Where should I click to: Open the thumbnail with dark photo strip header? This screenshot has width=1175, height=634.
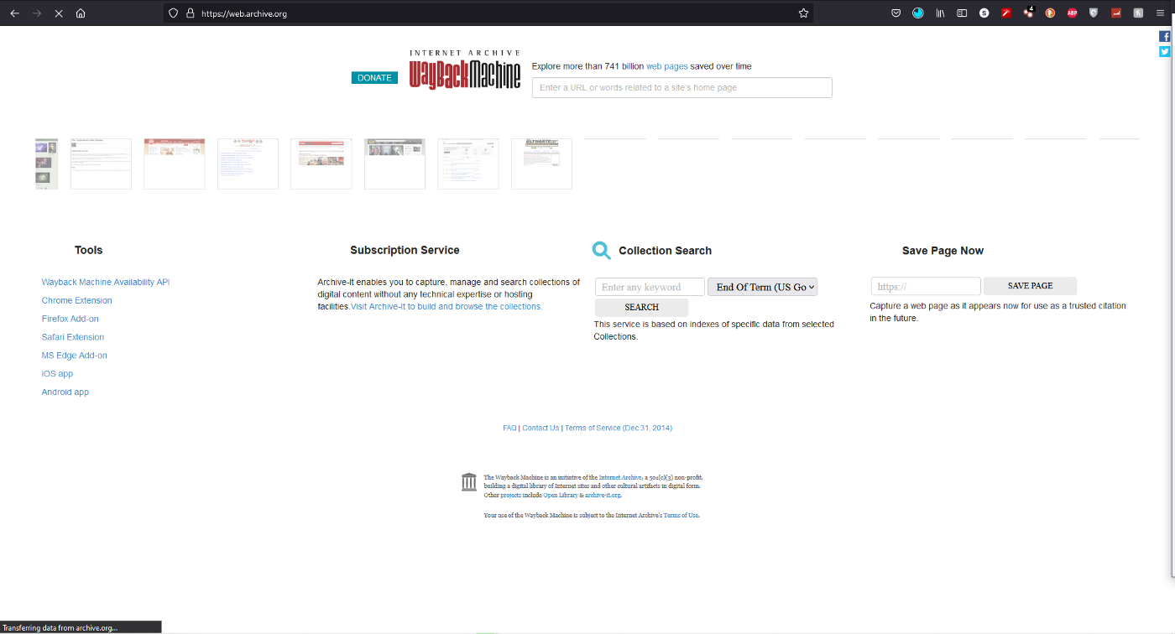pos(394,164)
